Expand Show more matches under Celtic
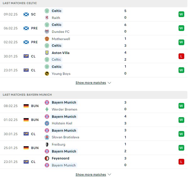Viewport: 188px width, 180px height. pos(91,83)
